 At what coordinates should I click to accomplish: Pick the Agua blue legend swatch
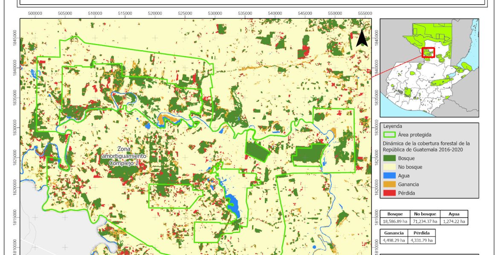390,176
